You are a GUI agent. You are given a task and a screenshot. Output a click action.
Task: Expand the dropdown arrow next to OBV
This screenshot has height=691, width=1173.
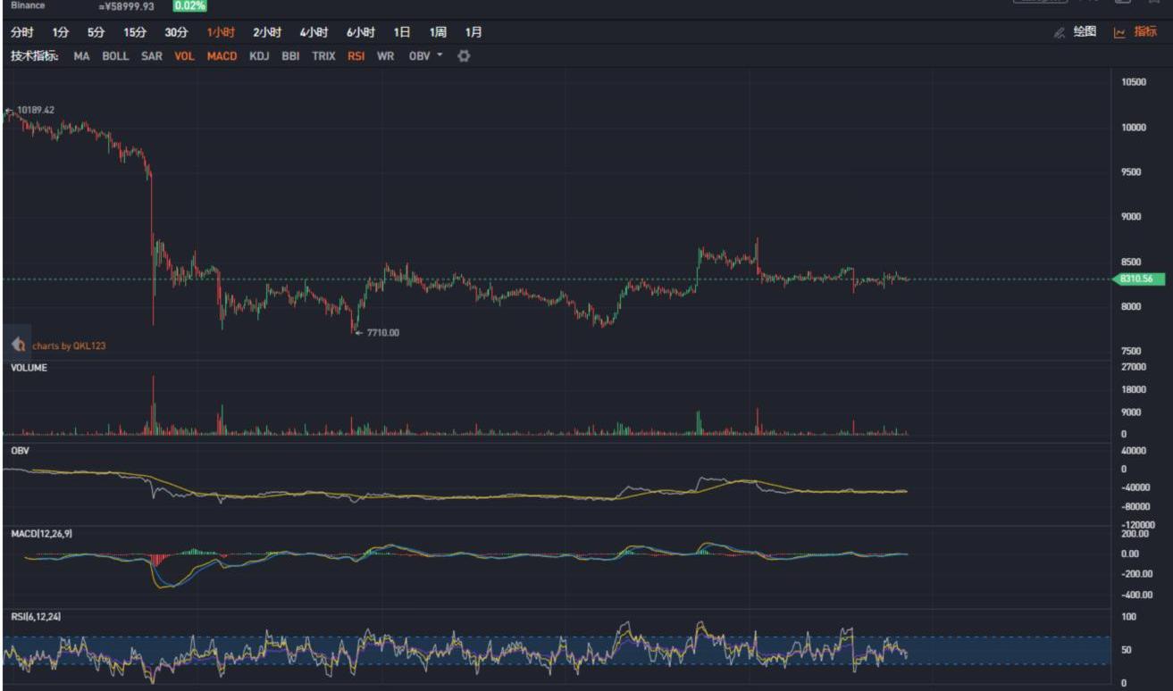point(440,55)
